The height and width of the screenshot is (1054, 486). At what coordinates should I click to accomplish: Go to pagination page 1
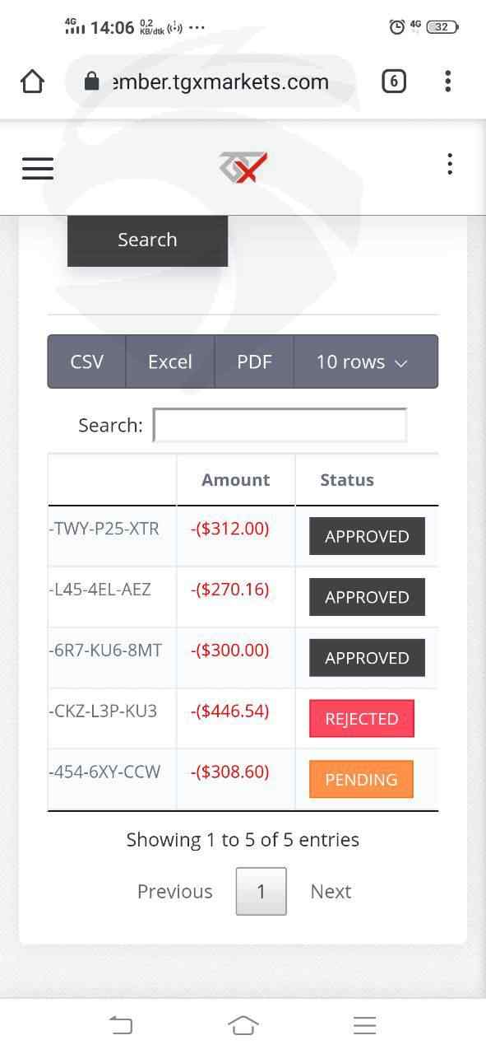(261, 891)
